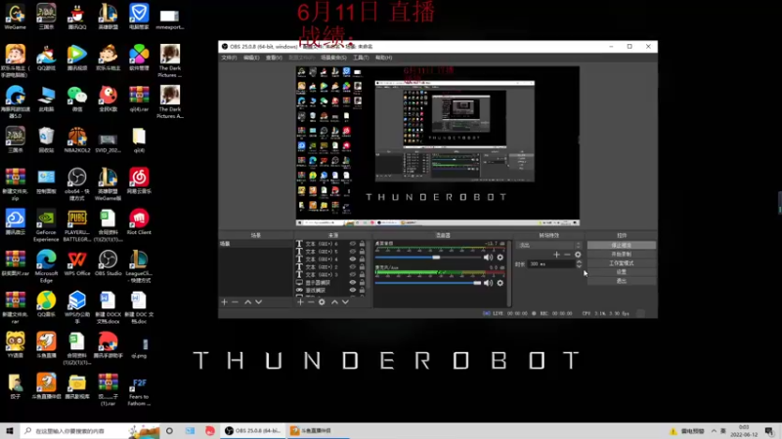Open transition properties gear icon

pos(578,255)
